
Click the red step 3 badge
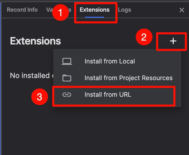pos(39,97)
